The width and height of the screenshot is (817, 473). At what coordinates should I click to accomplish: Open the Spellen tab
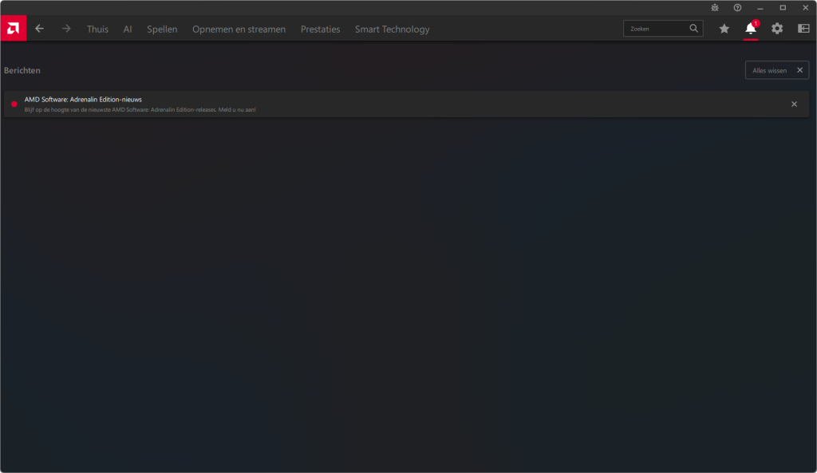pyautogui.click(x=162, y=30)
